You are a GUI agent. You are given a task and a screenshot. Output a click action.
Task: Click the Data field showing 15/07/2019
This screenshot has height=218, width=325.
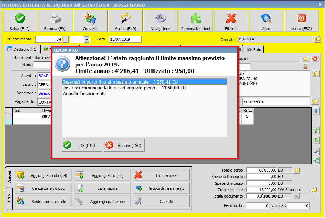[125, 39]
